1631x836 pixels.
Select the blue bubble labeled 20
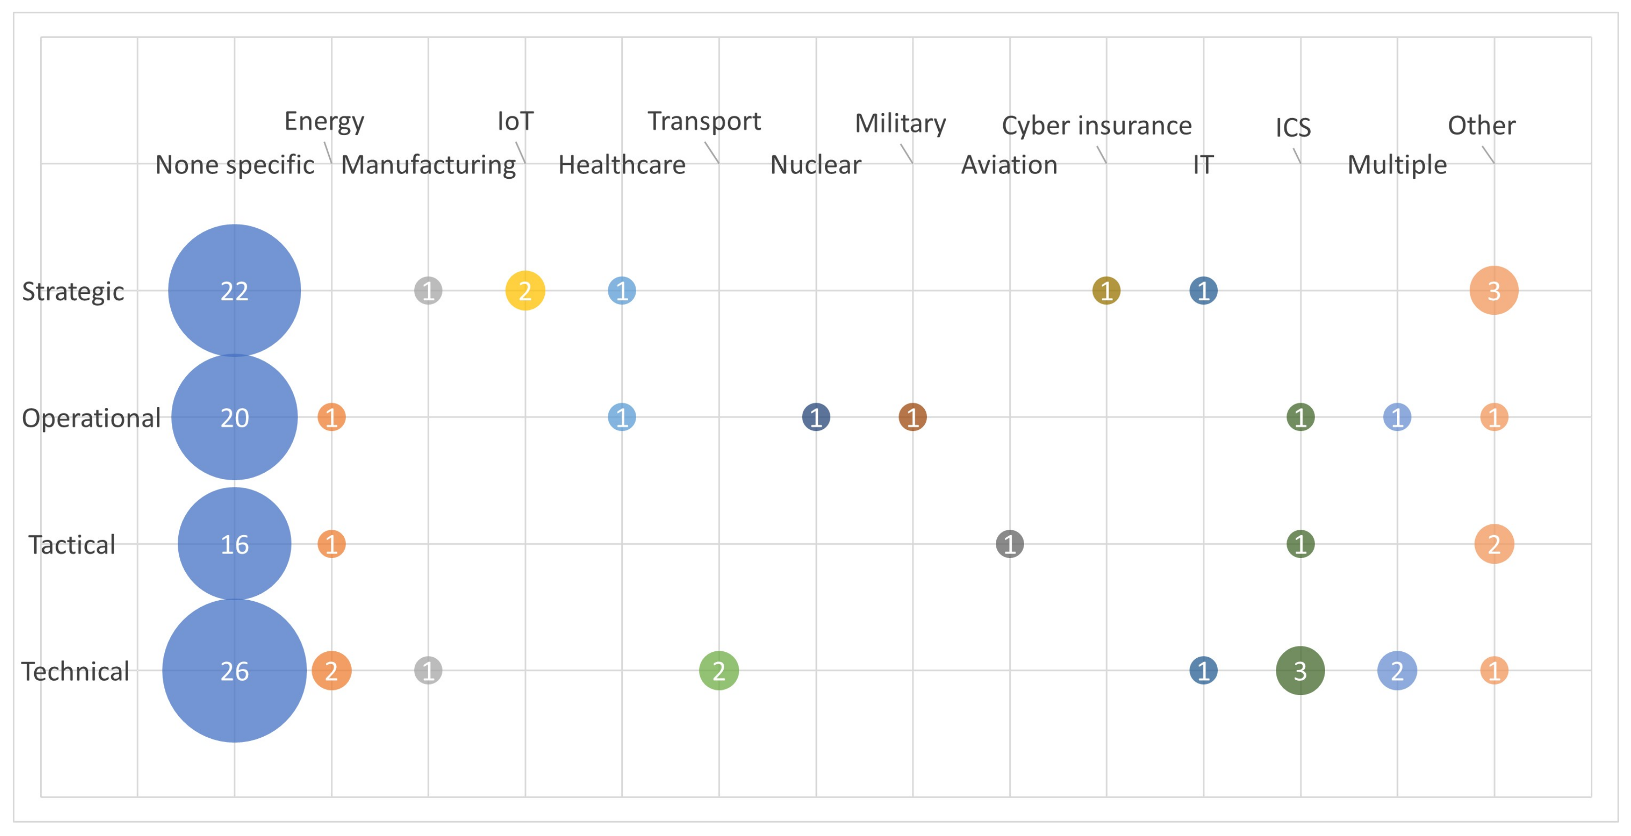click(234, 417)
